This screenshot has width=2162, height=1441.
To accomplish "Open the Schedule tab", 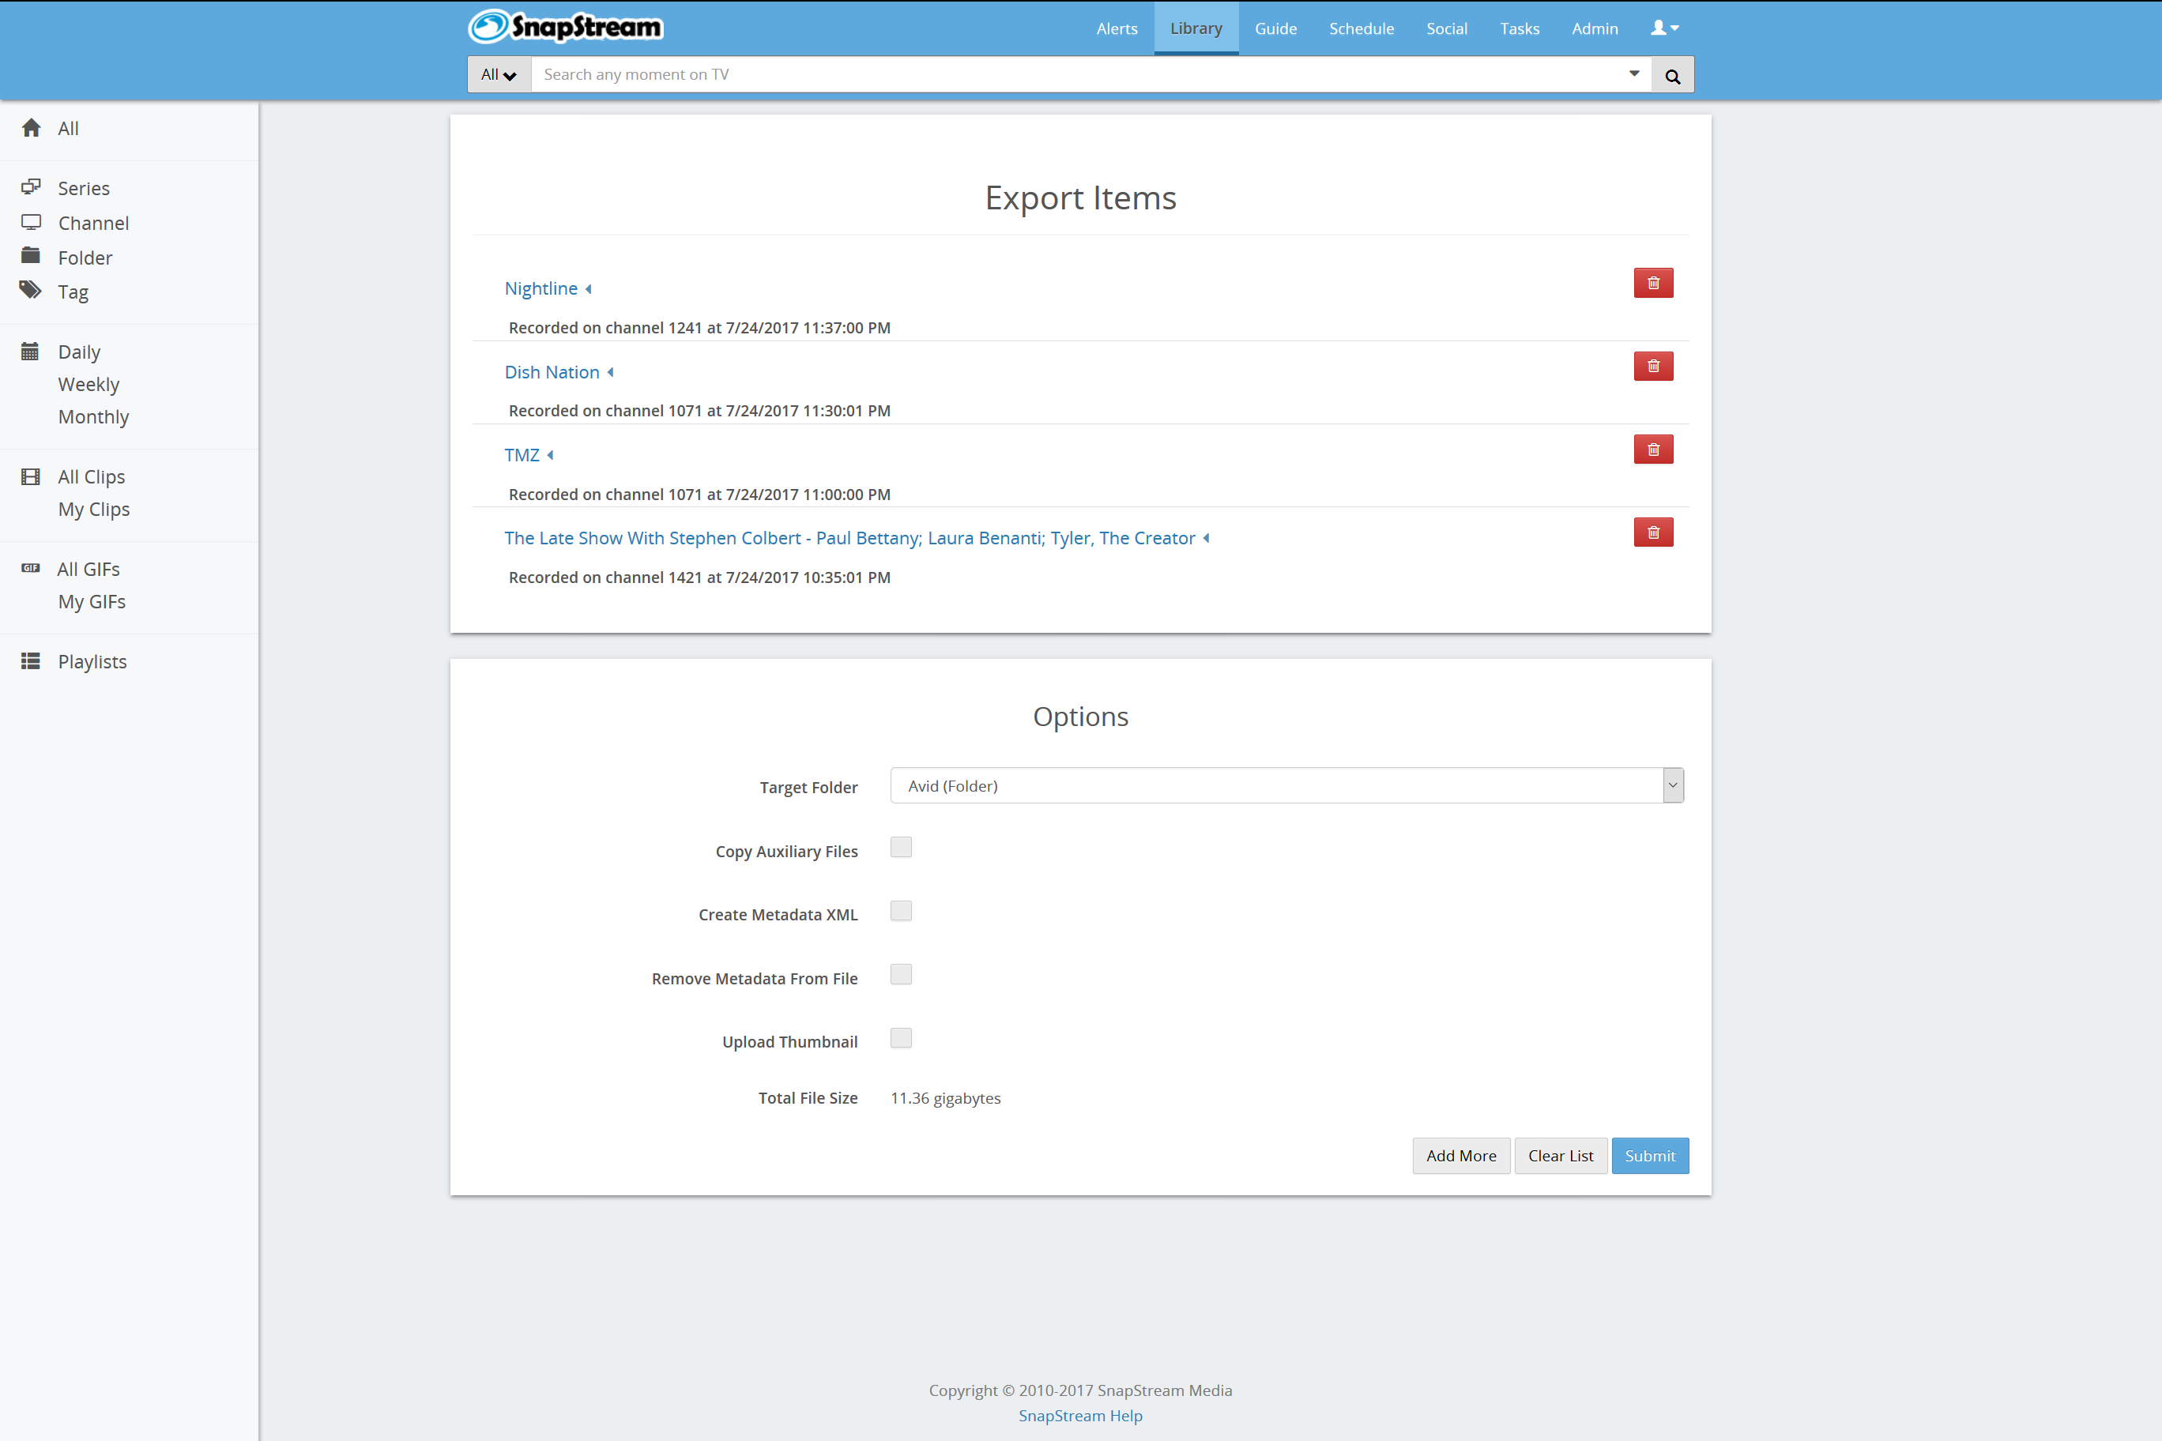I will pos(1362,28).
